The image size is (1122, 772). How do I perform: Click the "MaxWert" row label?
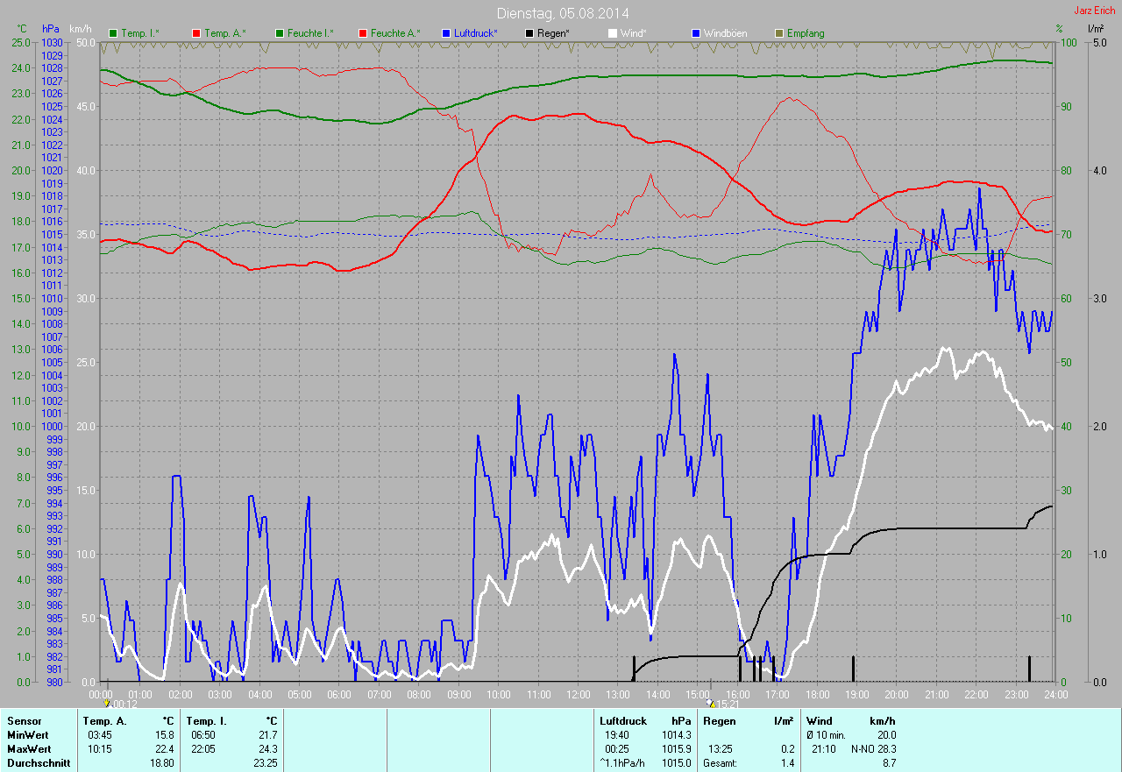[30, 749]
